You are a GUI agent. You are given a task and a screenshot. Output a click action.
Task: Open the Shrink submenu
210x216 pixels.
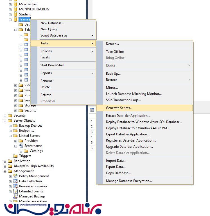144,66
